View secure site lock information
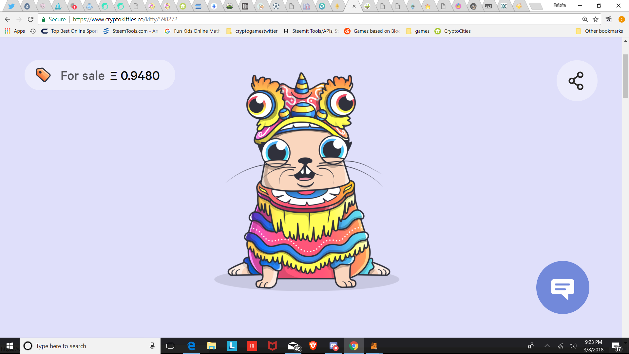This screenshot has width=629, height=354. [54, 19]
